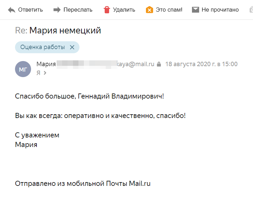Select "Не прочитано" toolbar text
Image resolution: width=253 pixels, height=206 pixels.
pos(220,10)
